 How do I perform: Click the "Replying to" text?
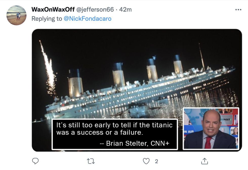tap(47, 19)
